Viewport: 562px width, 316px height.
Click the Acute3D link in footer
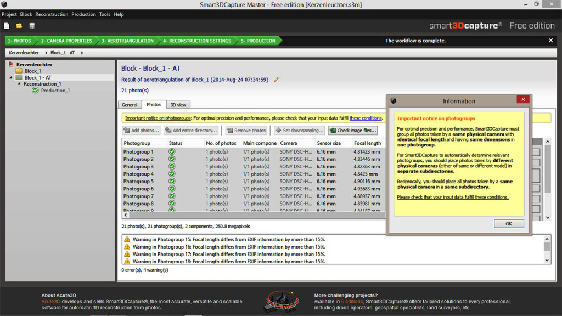pos(51,302)
